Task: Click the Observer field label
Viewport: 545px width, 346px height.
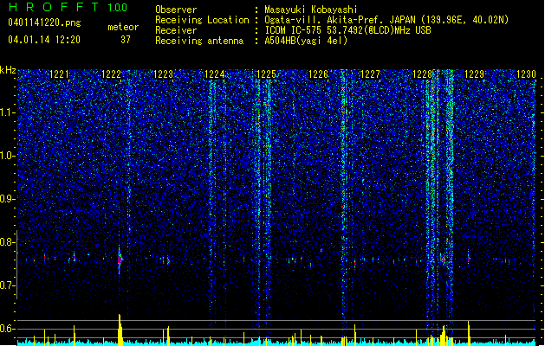Action: tap(176, 10)
